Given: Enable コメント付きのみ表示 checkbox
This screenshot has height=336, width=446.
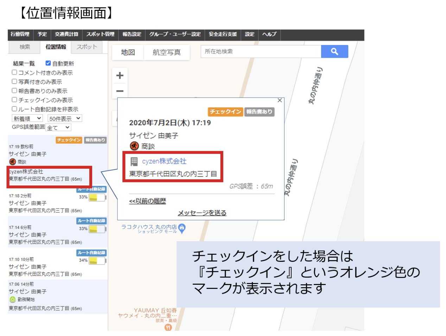Looking at the screenshot, I should [x=14, y=72].
